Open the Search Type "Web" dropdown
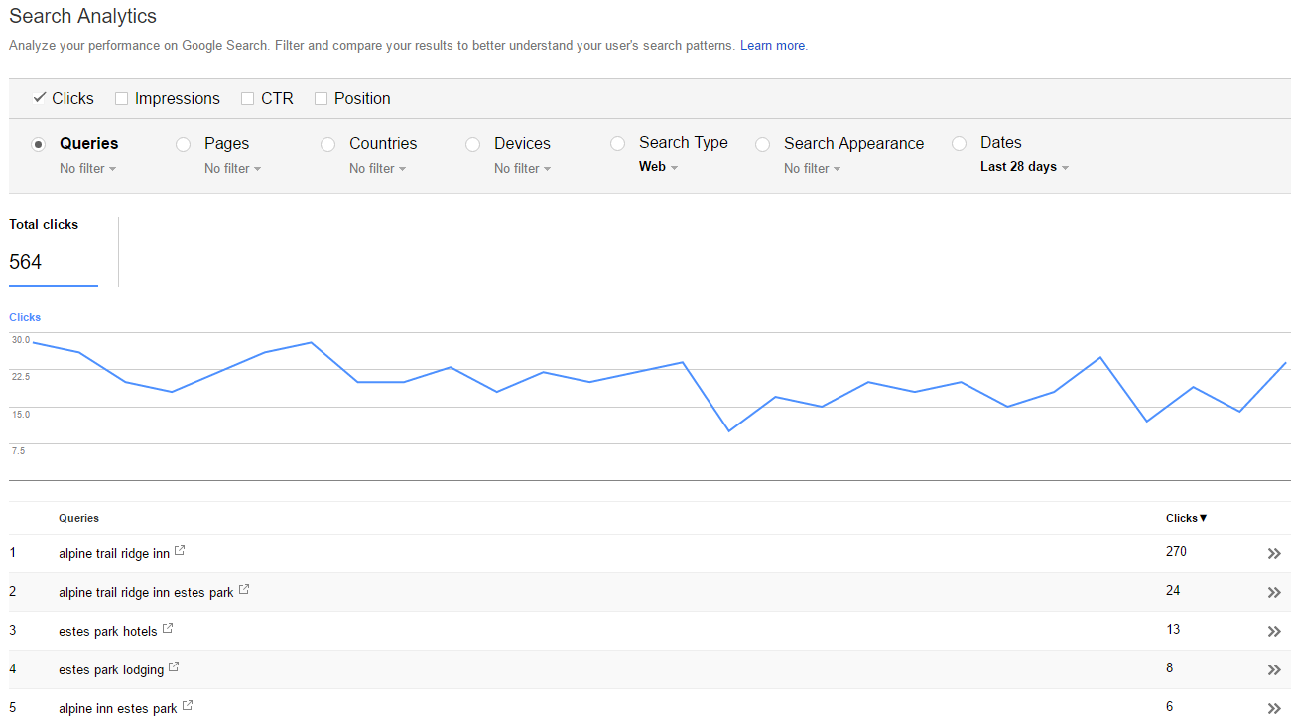 tap(658, 167)
